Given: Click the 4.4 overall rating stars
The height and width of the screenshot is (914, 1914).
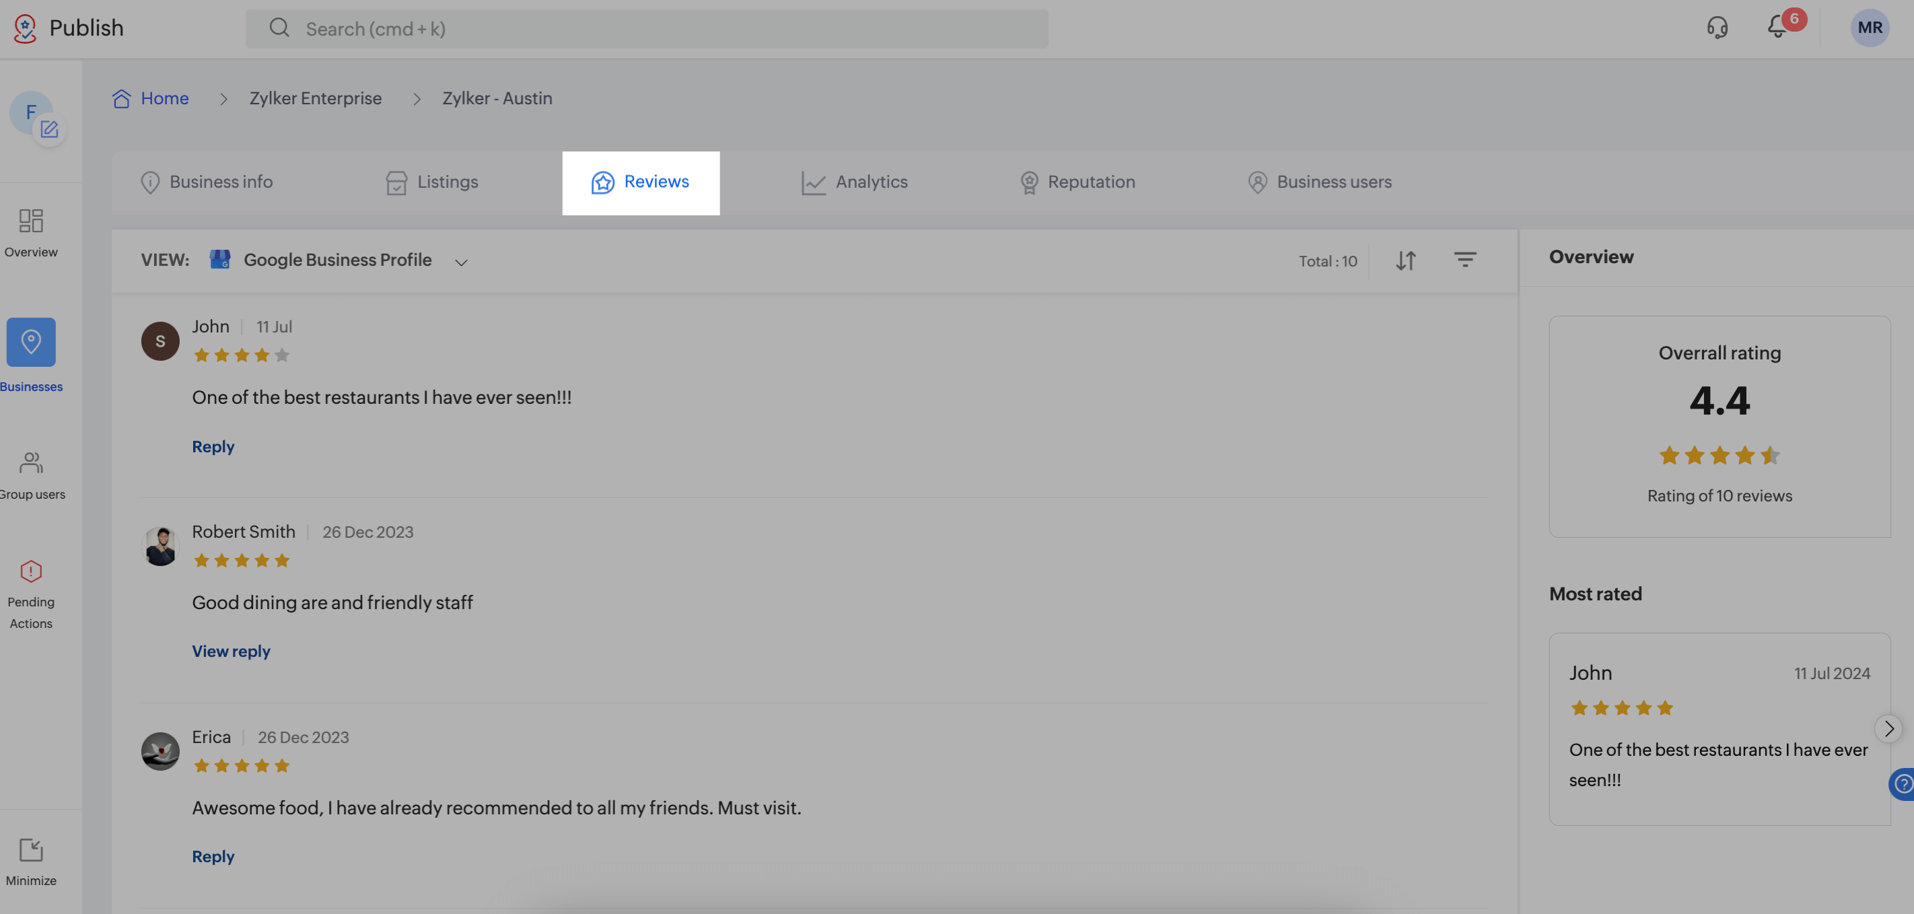Looking at the screenshot, I should pos(1720,455).
